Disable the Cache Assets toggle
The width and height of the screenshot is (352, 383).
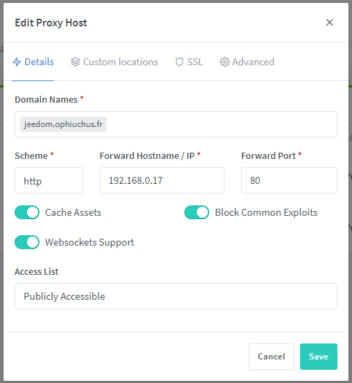(x=27, y=212)
